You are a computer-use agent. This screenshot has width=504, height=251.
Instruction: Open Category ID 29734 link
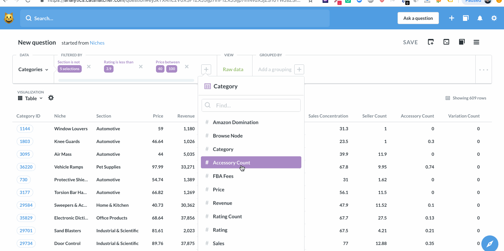(26, 243)
